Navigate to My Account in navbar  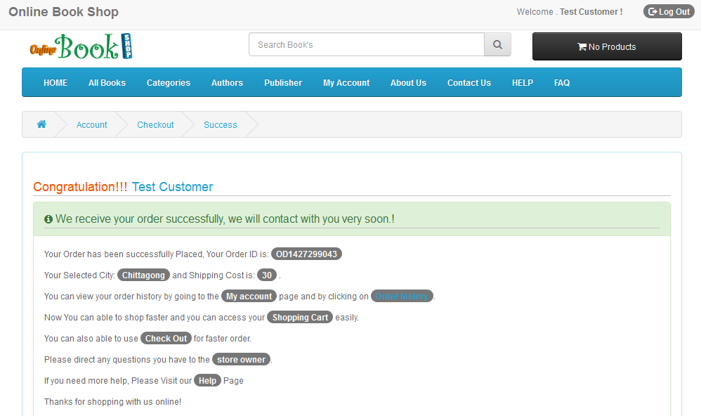click(346, 83)
